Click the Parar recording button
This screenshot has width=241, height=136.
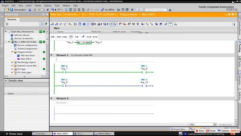point(200,131)
